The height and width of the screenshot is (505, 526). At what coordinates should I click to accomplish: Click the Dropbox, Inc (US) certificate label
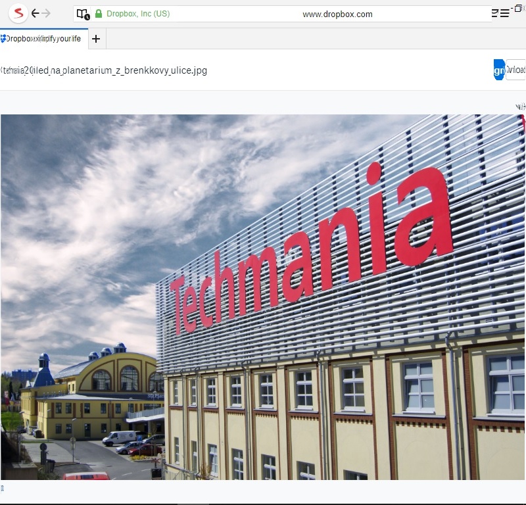tap(138, 14)
